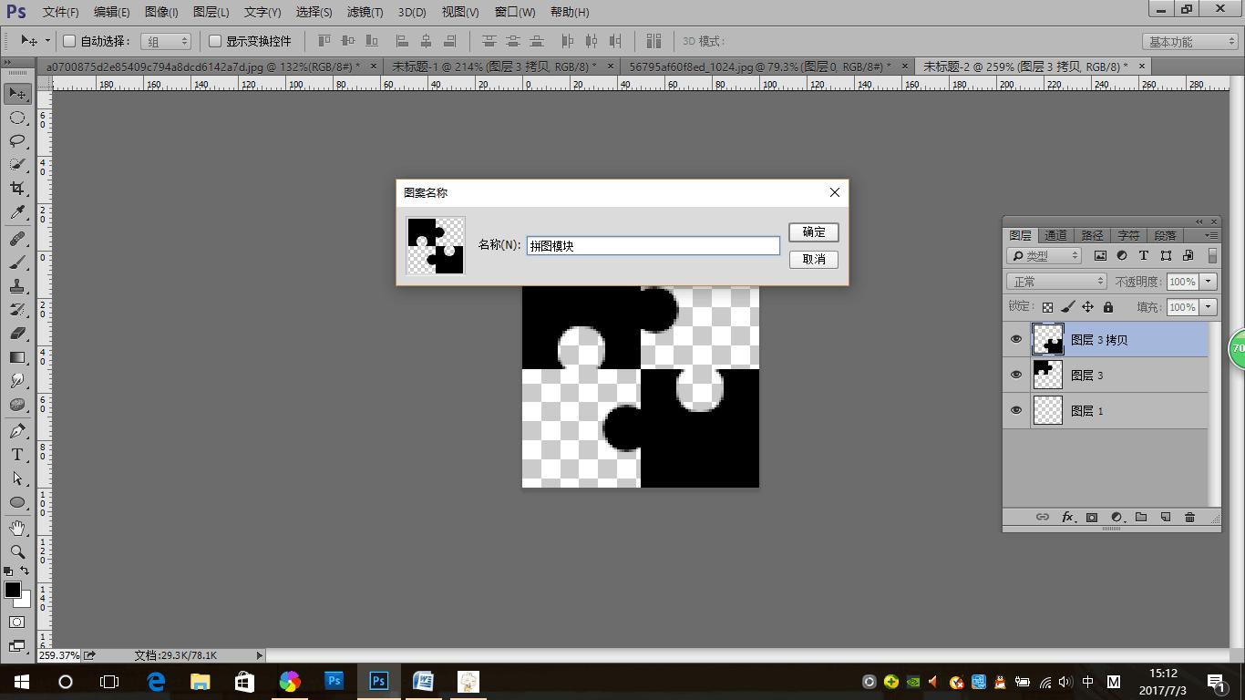Viewport: 1245px width, 700px height.
Task: Open the 不透明度 opacity dropdown arrow
Action: pos(1209,282)
